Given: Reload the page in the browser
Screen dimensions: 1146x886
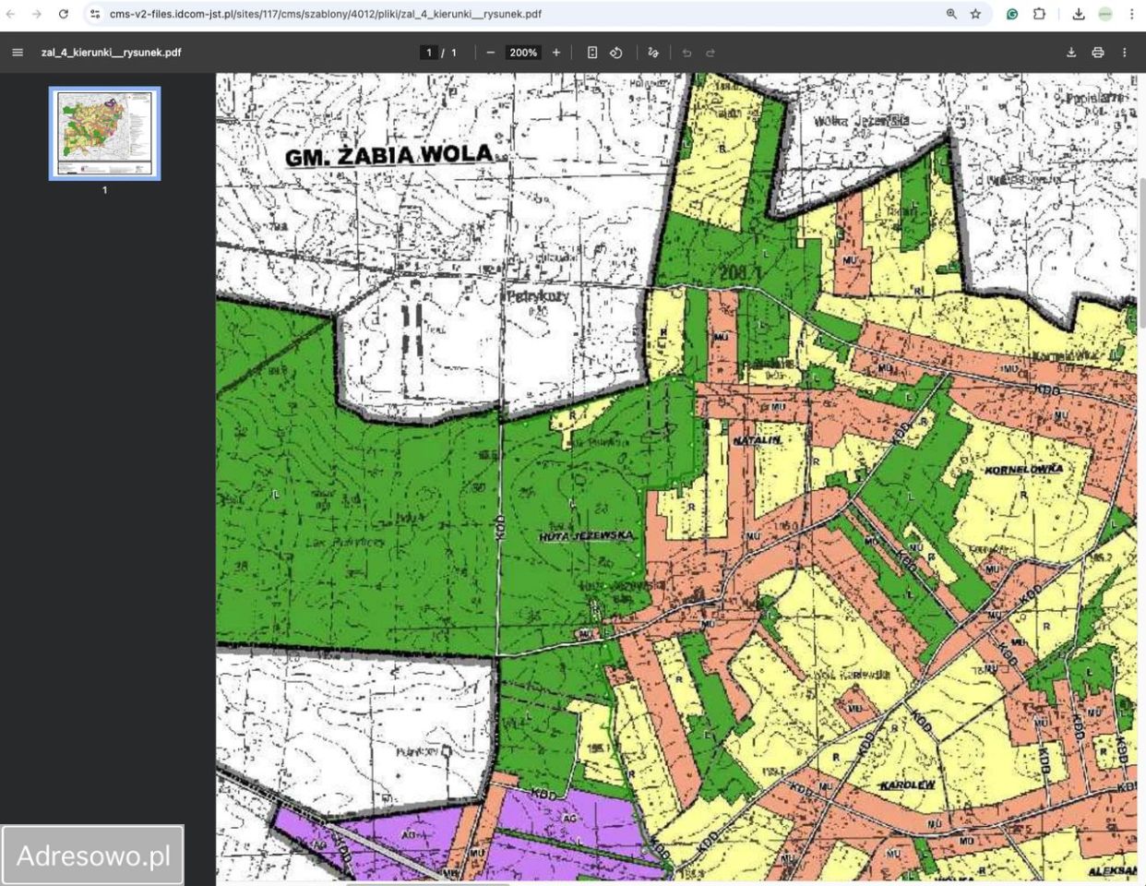Looking at the screenshot, I should (64, 14).
